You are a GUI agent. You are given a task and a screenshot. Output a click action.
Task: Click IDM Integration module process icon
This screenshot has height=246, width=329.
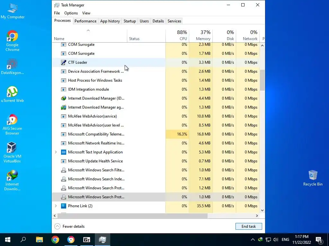[63, 89]
